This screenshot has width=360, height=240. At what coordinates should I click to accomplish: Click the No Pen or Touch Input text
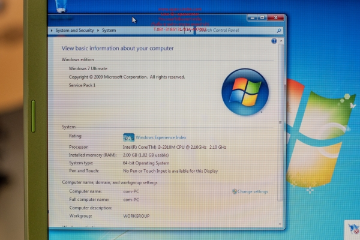coord(170,171)
